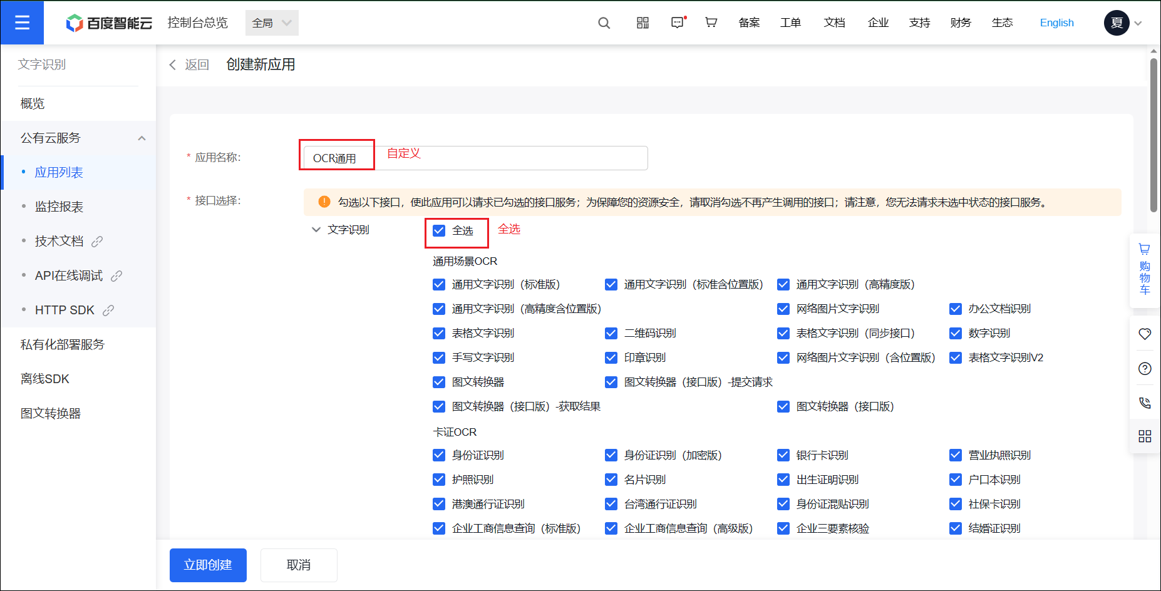The width and height of the screenshot is (1161, 591).
Task: Open the product grid icon in header
Action: (x=642, y=23)
